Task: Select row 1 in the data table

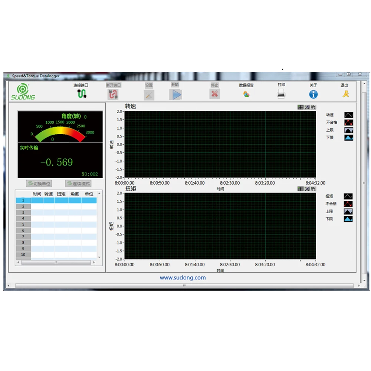Action: 56,200
